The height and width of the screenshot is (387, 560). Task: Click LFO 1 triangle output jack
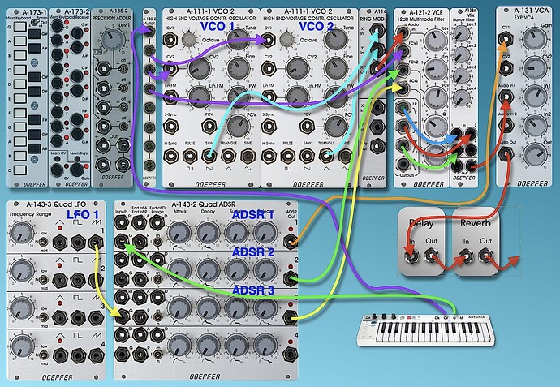click(60, 243)
